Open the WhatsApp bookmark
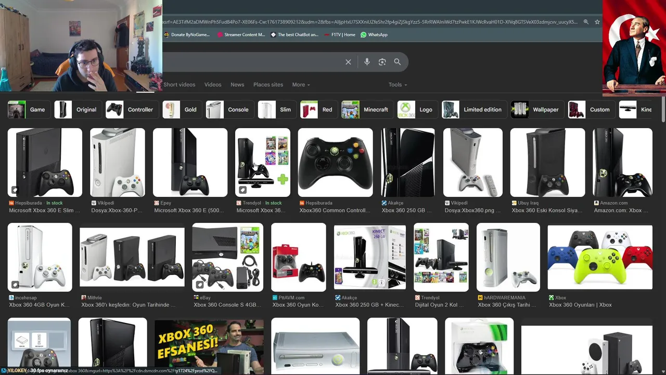 (374, 35)
